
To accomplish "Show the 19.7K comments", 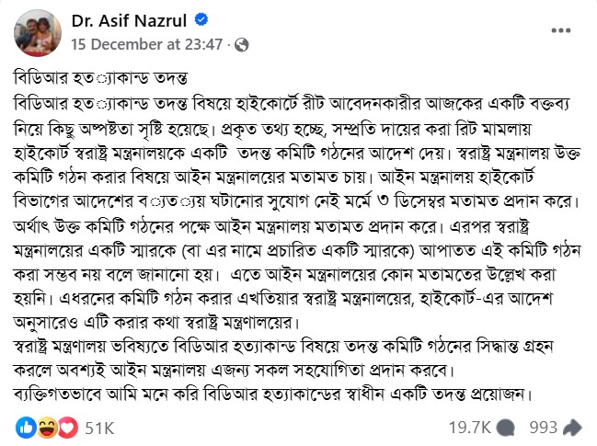I will pos(470,428).
